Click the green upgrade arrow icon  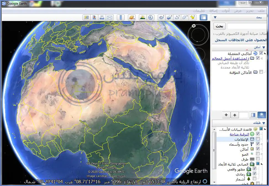click(252, 134)
